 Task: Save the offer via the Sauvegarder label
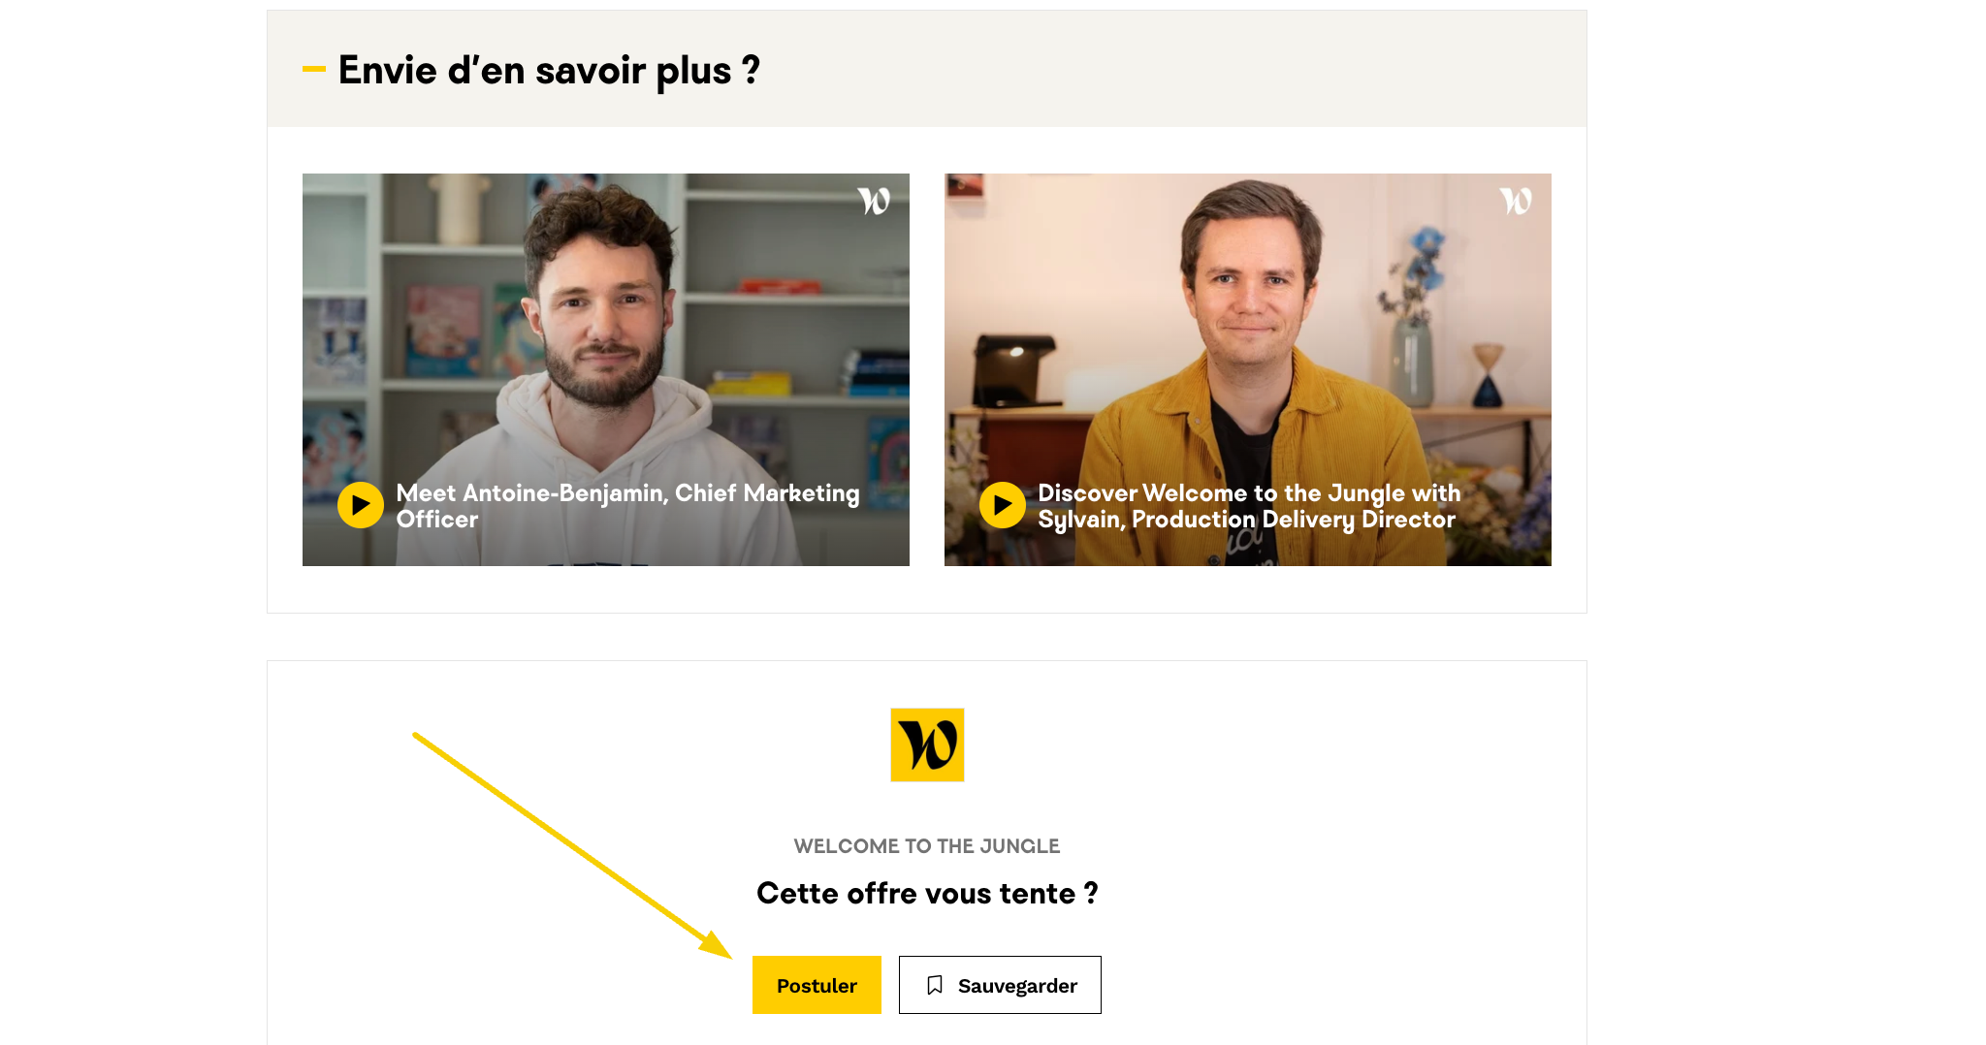[1017, 986]
